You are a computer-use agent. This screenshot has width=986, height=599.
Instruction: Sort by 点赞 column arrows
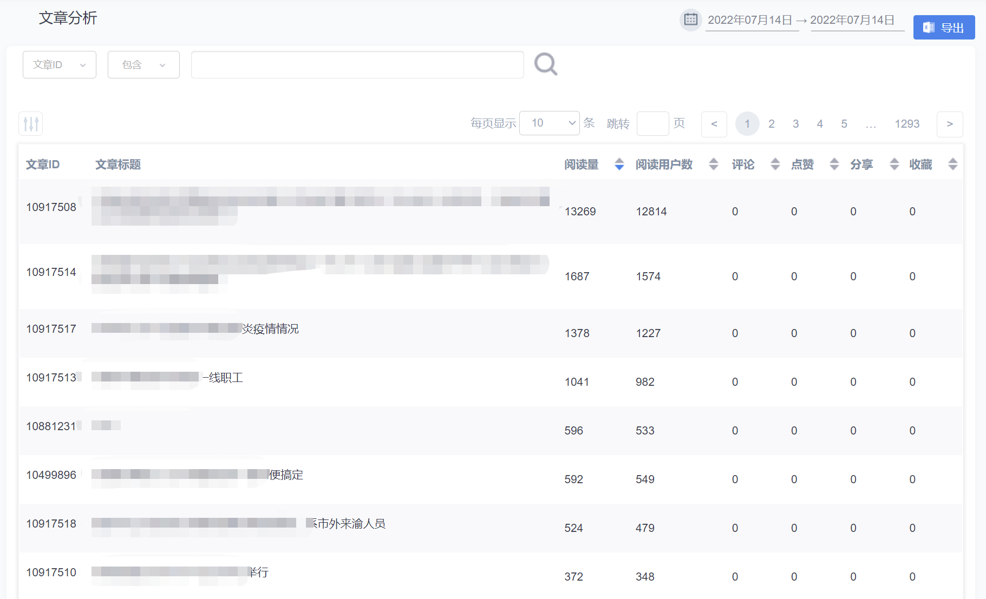(x=834, y=164)
